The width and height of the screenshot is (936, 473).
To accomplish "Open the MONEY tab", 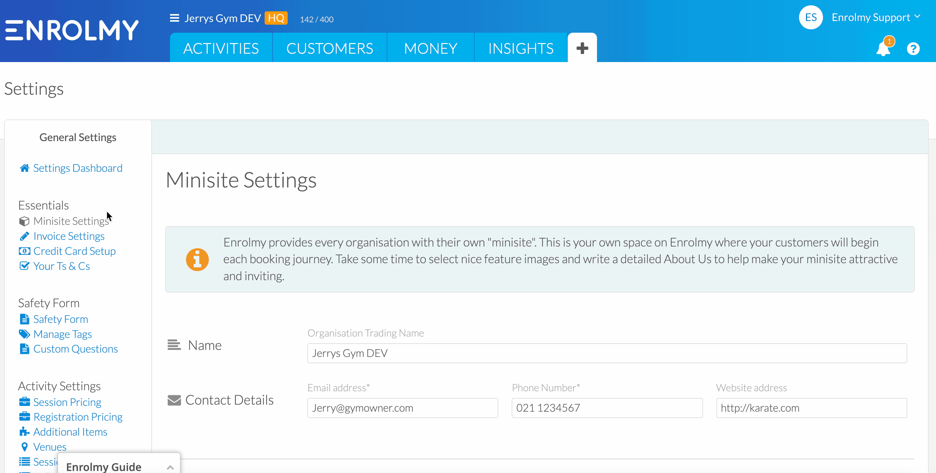I will [431, 48].
